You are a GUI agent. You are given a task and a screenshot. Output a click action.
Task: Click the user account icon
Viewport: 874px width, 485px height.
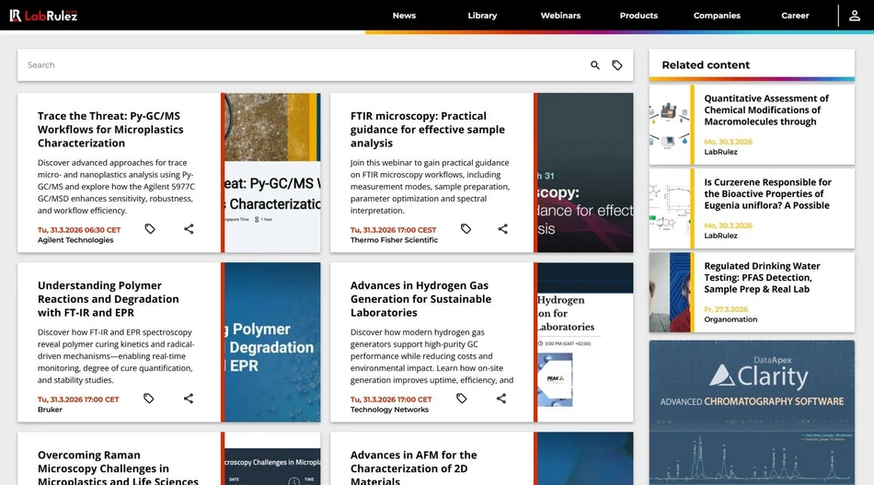855,16
